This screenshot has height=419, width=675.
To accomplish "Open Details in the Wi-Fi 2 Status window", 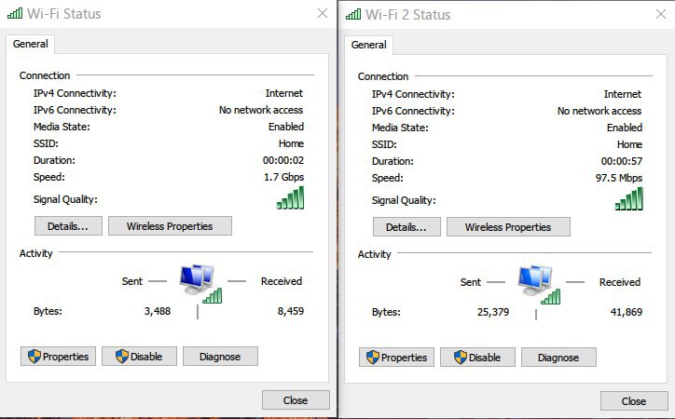I will tap(406, 227).
